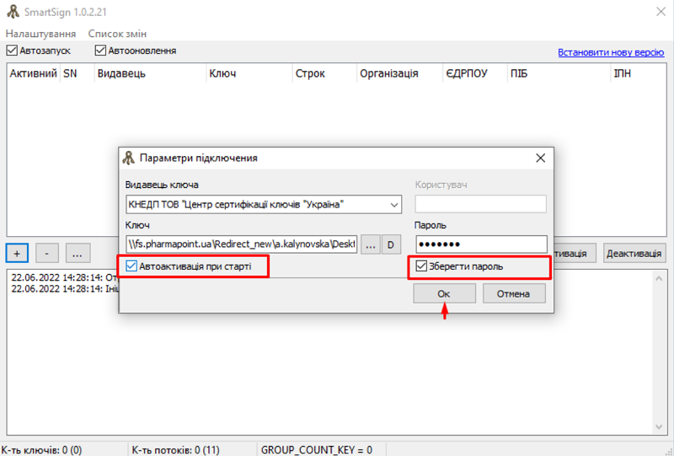The image size is (674, 456).
Task: Click the ellipsis button below key table
Action: (77, 252)
